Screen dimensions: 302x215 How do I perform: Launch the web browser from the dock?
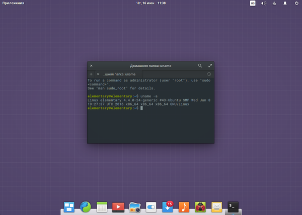click(x=86, y=206)
